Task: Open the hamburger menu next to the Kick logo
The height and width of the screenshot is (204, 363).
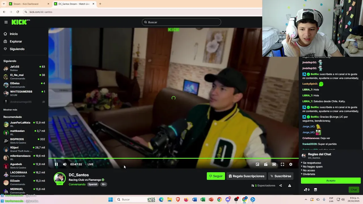Action: 6,22
